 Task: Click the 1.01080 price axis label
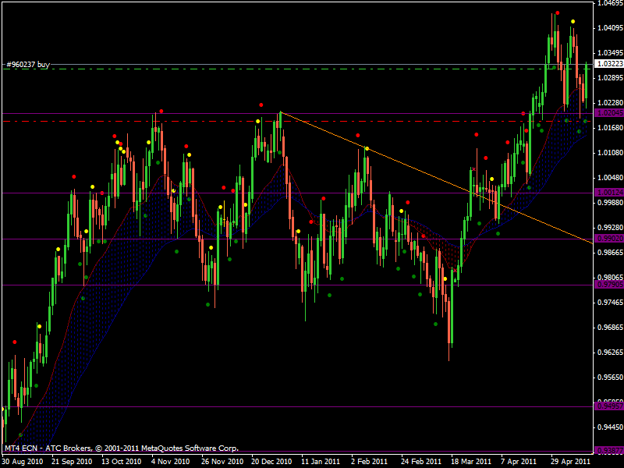(610, 153)
